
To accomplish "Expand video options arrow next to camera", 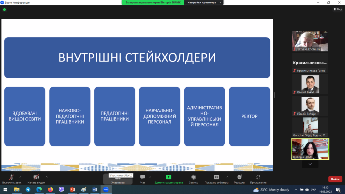I will pos(46,177).
